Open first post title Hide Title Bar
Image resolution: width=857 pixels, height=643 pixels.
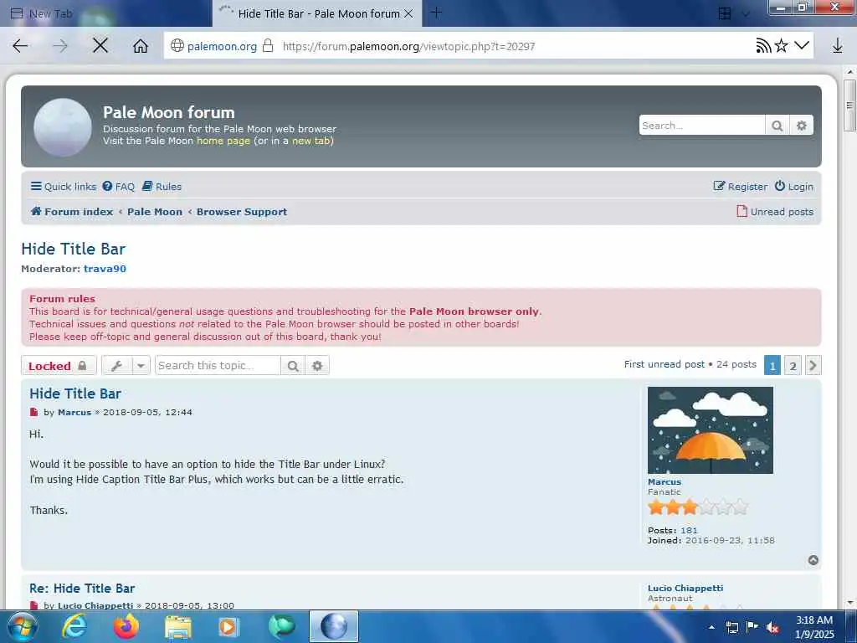[75, 394]
